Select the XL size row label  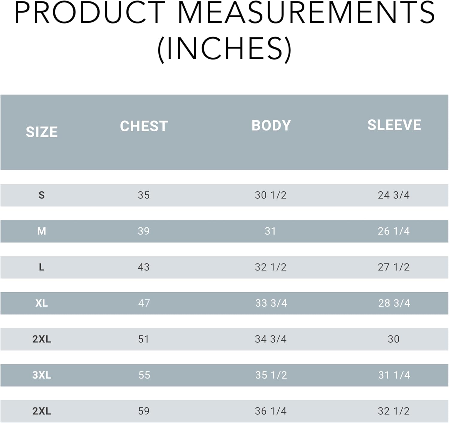click(x=42, y=303)
